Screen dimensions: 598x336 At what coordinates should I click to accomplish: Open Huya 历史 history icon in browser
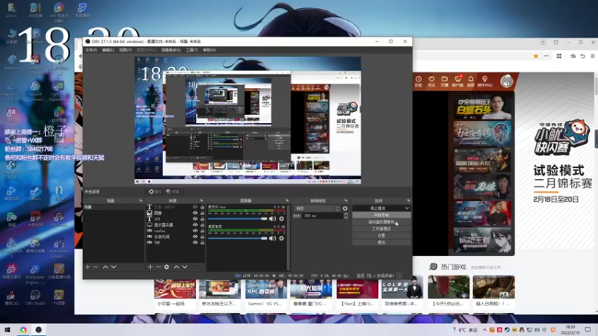419,81
